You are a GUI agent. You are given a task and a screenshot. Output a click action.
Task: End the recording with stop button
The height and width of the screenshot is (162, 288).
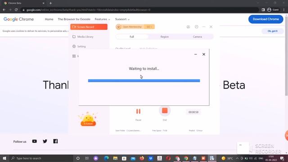[165, 111]
